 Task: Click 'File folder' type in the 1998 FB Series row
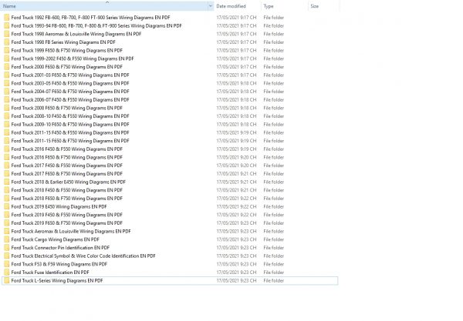coord(274,42)
